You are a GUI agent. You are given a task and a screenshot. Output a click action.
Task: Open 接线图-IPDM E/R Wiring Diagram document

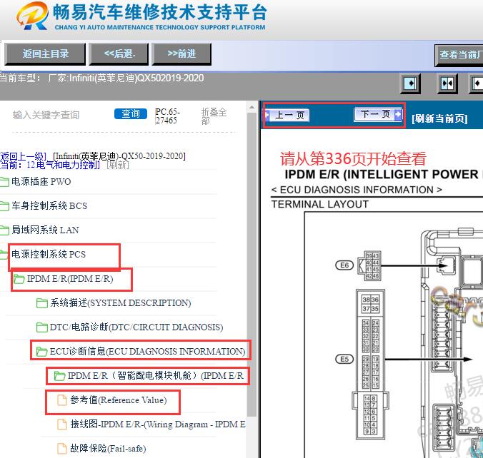tap(158, 424)
